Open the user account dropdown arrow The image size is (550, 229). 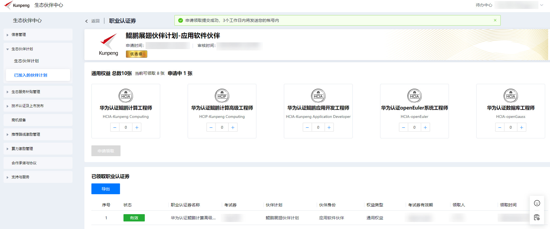541,5
